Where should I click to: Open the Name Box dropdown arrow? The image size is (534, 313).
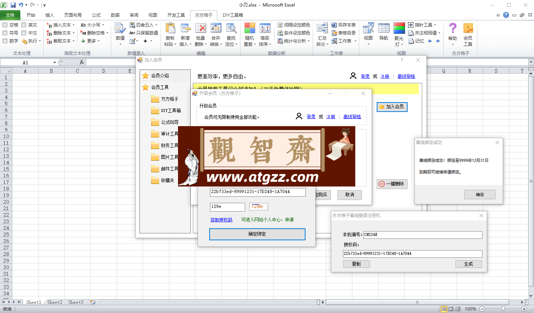(54, 63)
